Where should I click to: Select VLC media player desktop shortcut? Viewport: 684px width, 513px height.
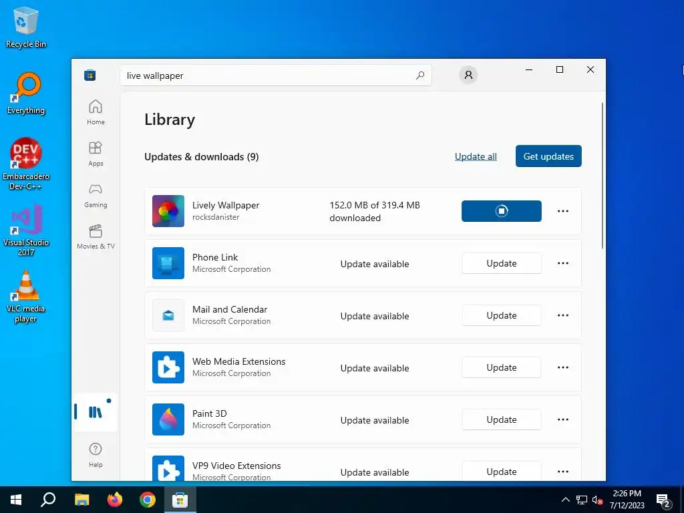(x=26, y=297)
